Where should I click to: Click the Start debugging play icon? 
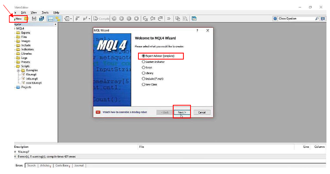pyautogui.click(x=121, y=19)
